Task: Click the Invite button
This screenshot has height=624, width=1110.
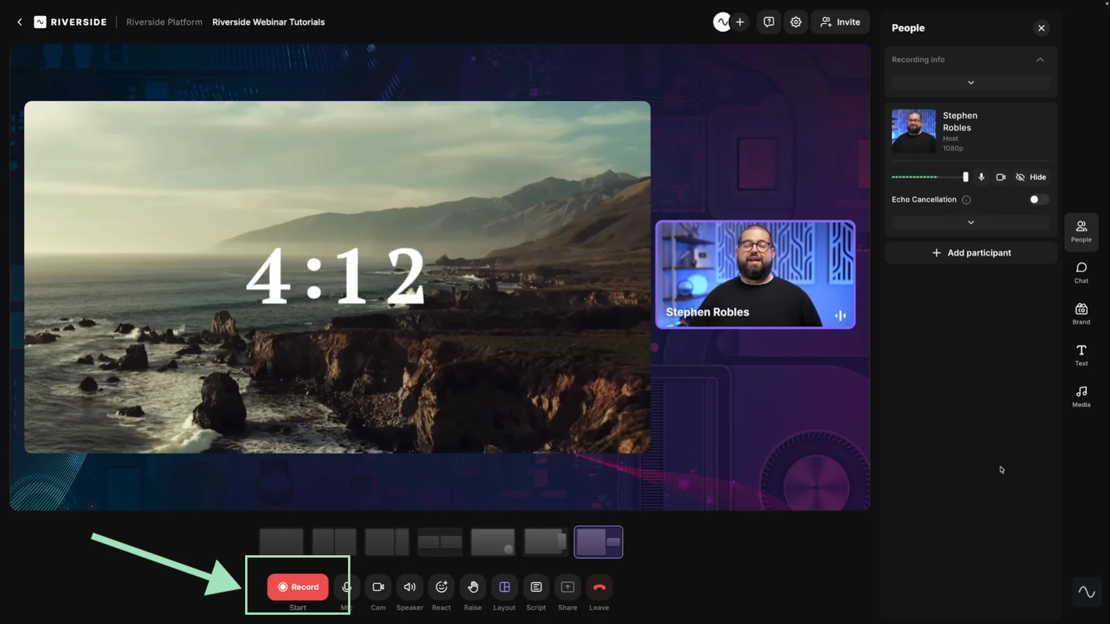Action: click(840, 22)
